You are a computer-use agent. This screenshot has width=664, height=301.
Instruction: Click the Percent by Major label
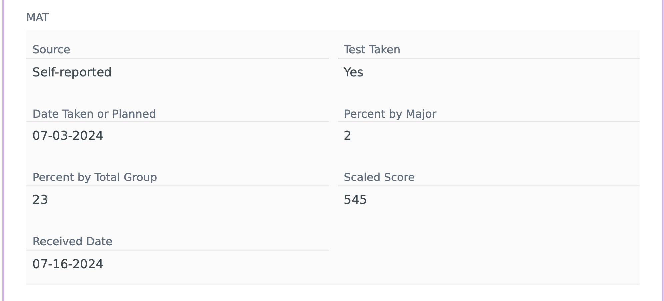(x=390, y=114)
